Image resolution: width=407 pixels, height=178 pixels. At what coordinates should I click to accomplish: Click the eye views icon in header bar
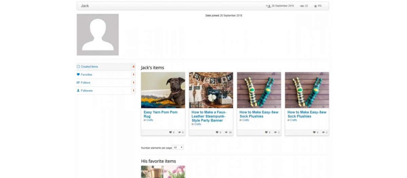click(302, 6)
